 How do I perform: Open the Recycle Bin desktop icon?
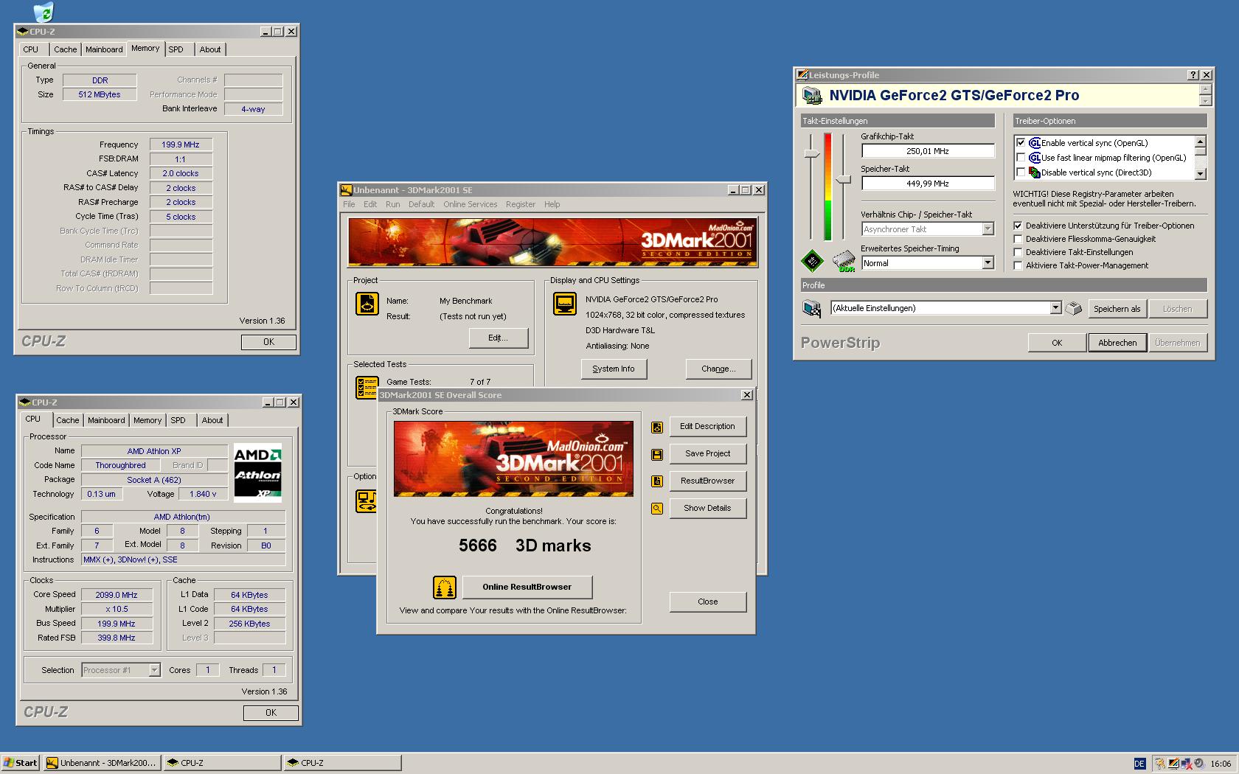tap(44, 12)
